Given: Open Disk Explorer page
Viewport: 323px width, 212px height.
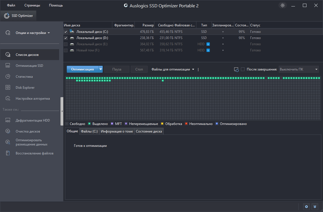Looking at the screenshot, I should point(30,88).
